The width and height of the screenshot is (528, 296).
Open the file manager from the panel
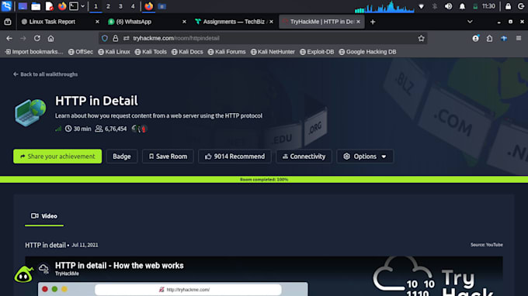pos(36,6)
